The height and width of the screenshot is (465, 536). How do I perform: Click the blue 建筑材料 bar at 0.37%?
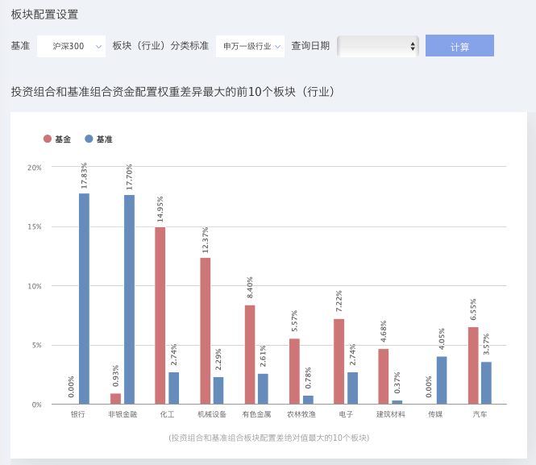coord(397,402)
